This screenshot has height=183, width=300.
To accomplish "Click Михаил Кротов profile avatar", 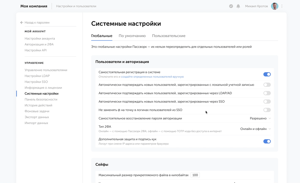I will coord(274,6).
